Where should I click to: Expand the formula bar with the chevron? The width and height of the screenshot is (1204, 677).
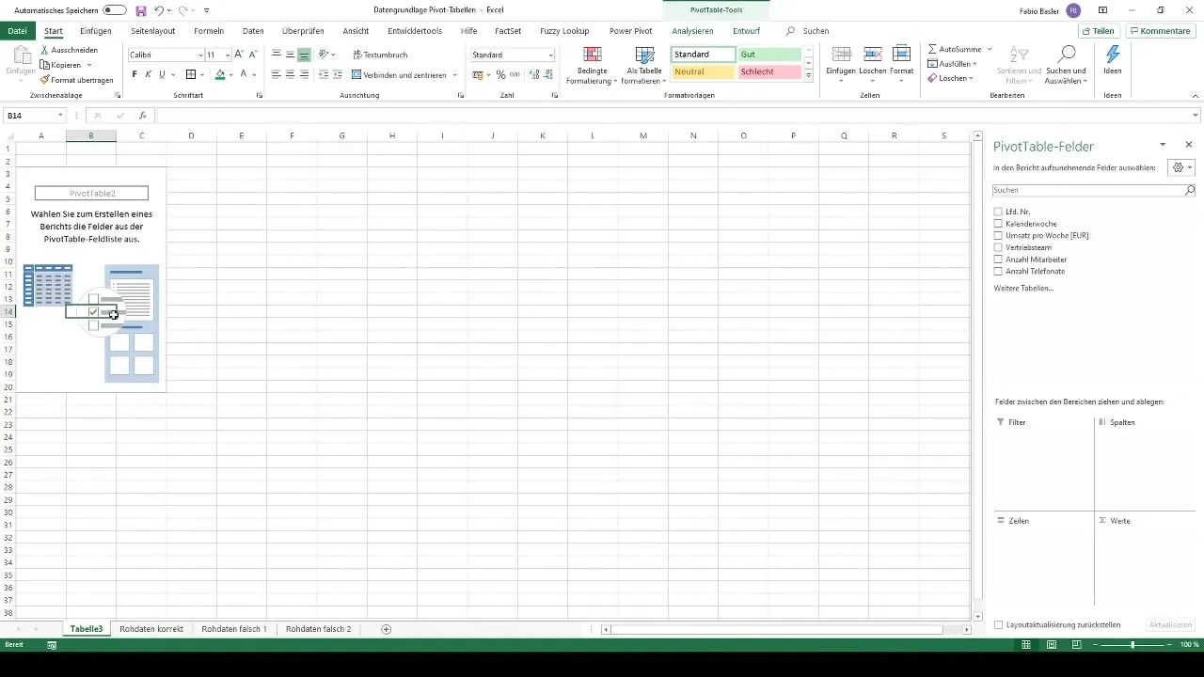point(1196,116)
